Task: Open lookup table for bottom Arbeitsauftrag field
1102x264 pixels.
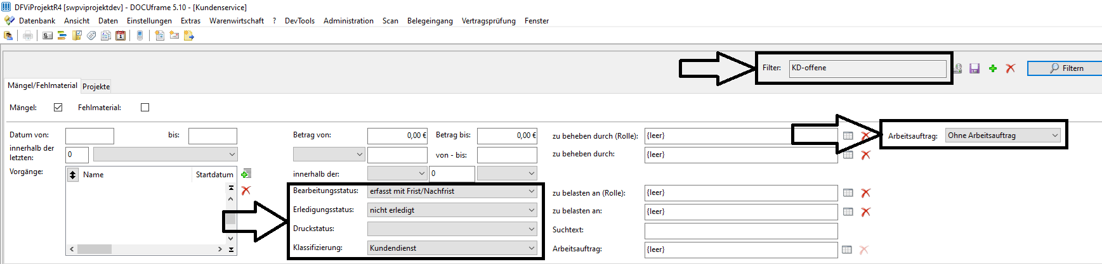Action: tap(847, 249)
